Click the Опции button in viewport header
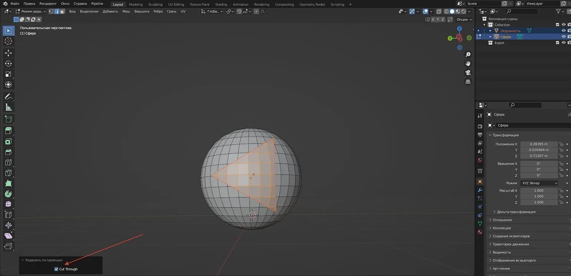The image size is (571, 276). [464, 19]
